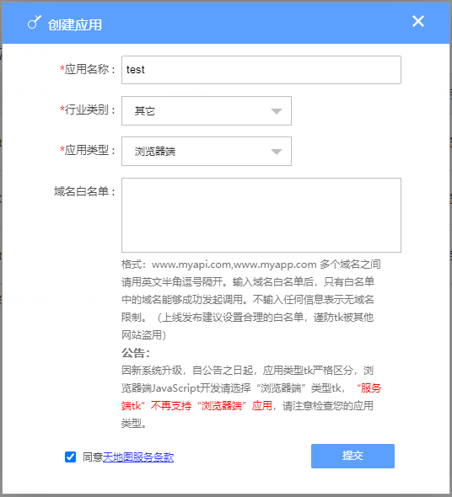The image size is (452, 497).
Task: Close the 创建应用 dialog with X
Action: click(418, 21)
